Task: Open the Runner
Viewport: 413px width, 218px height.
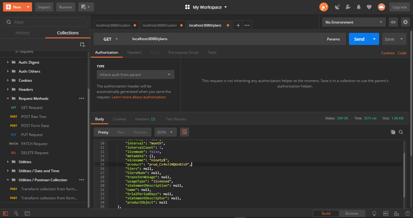Action: pos(66,7)
